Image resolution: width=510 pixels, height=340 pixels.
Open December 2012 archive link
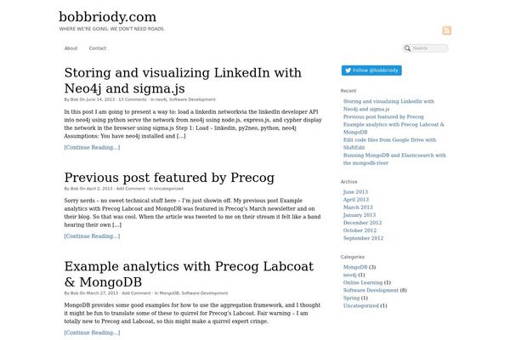pyautogui.click(x=361, y=223)
